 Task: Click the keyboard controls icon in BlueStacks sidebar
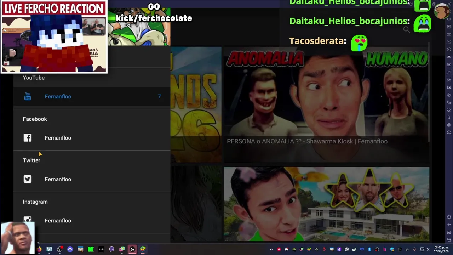[449, 34]
